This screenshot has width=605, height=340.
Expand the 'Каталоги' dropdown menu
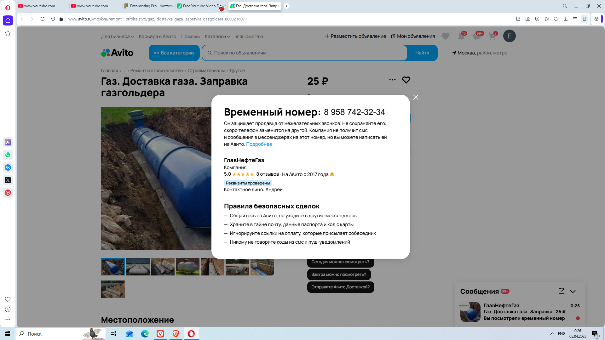click(x=217, y=37)
